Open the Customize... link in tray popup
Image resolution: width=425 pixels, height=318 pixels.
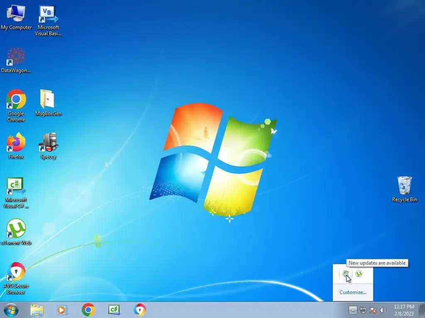[x=353, y=292]
